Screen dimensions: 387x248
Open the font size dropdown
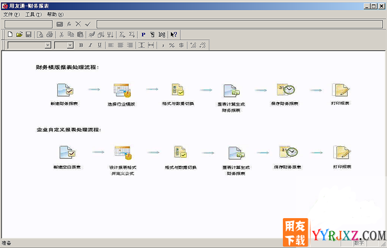coord(70,45)
